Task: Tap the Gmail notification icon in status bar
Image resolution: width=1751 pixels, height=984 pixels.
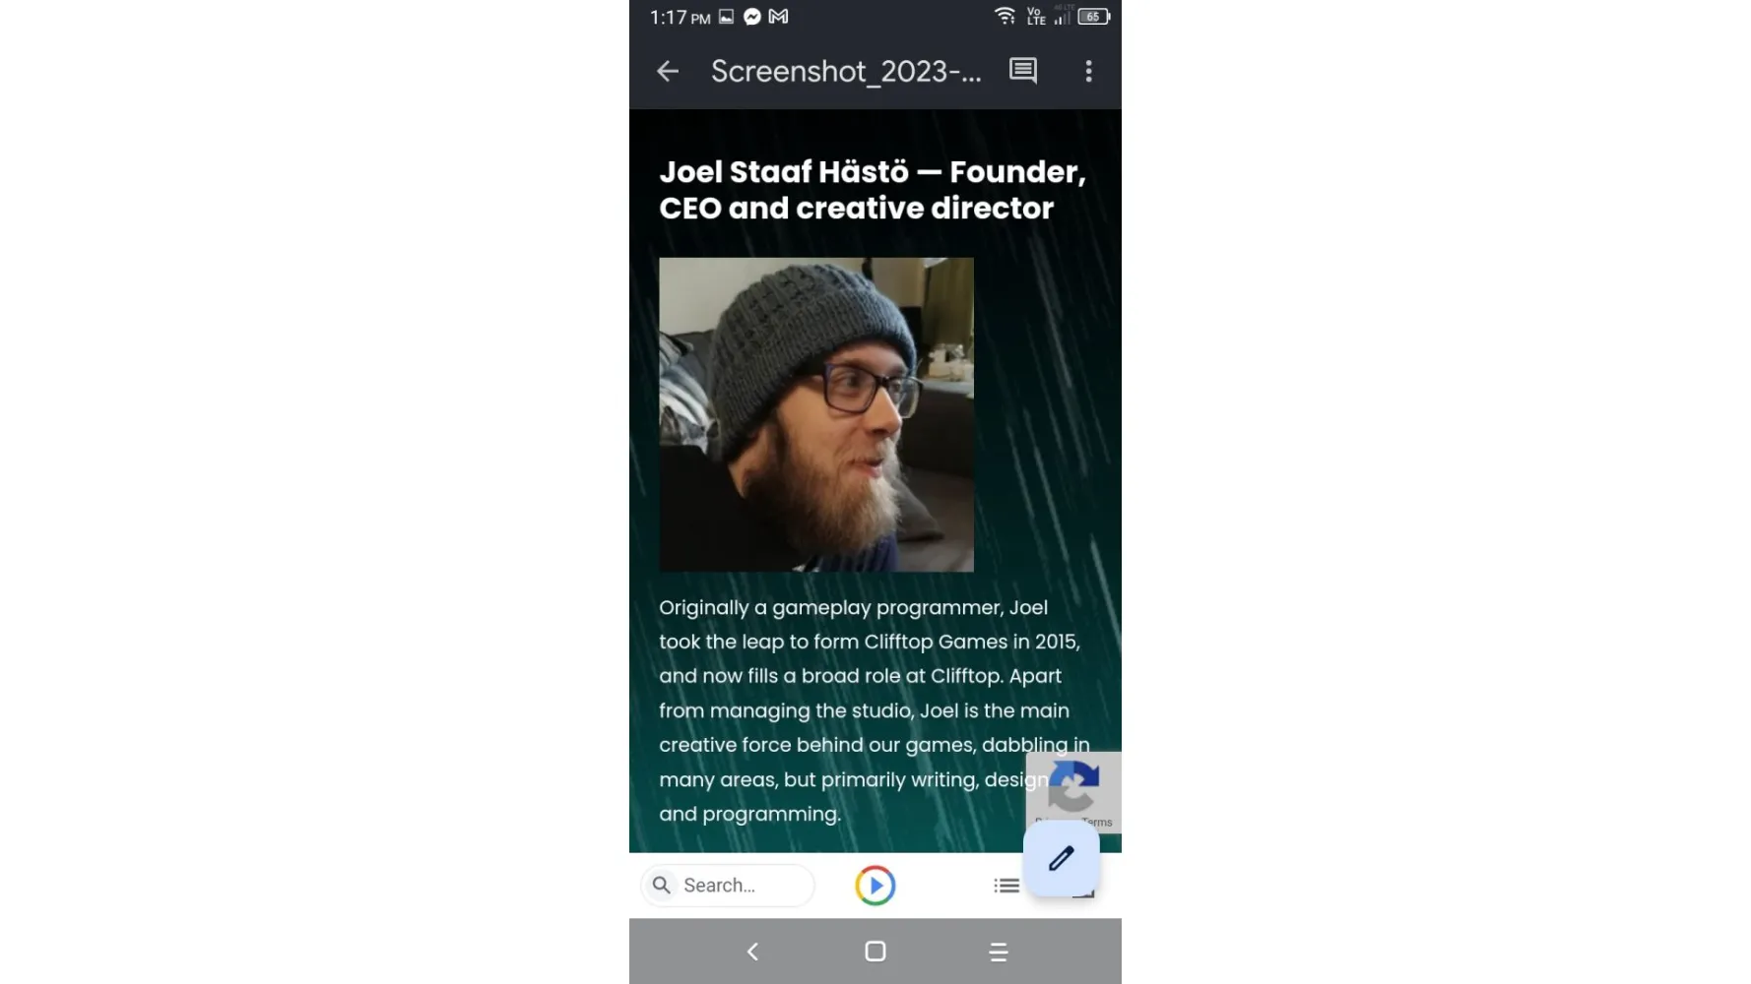Action: [x=778, y=17]
